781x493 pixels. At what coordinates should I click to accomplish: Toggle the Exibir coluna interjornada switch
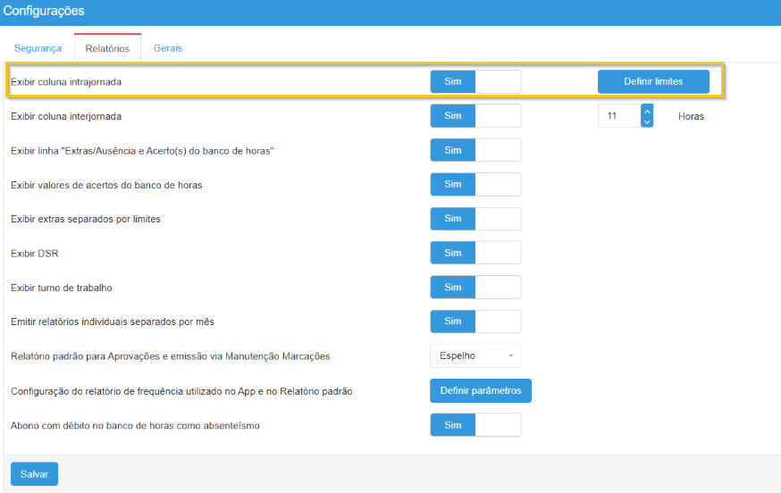coord(474,116)
